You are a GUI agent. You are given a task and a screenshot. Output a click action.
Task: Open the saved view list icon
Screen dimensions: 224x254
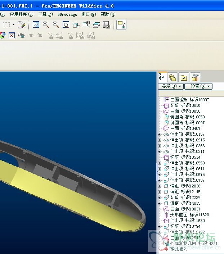pos(86,25)
